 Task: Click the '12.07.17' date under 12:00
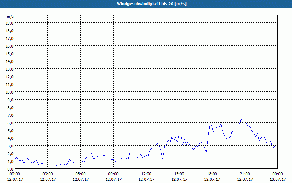(x=146, y=179)
